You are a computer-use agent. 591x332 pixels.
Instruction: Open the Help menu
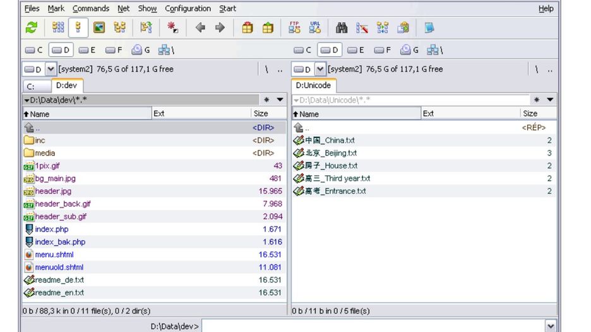click(546, 8)
